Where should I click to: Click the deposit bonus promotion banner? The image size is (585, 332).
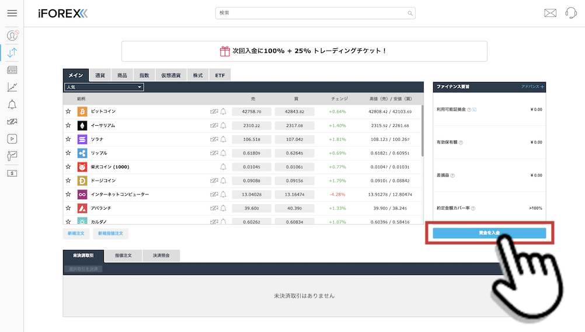click(x=304, y=51)
